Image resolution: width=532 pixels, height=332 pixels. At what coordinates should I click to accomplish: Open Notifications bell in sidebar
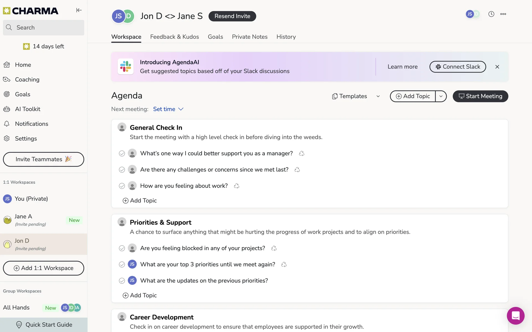click(31, 124)
